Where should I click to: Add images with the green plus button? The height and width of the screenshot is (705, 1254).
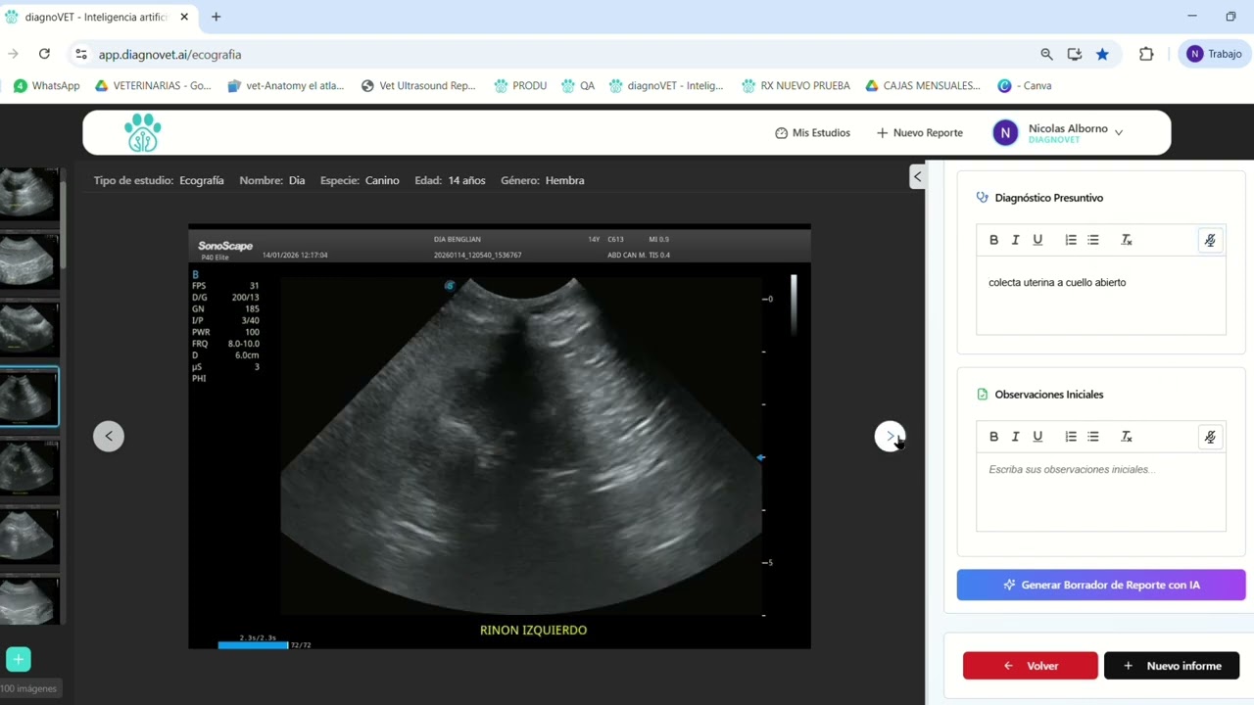(18, 659)
